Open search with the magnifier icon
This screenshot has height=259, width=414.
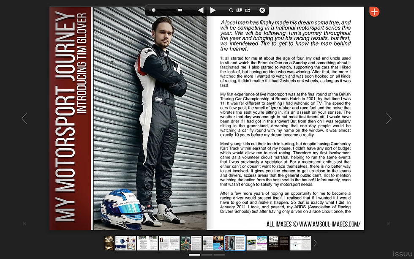click(x=231, y=10)
